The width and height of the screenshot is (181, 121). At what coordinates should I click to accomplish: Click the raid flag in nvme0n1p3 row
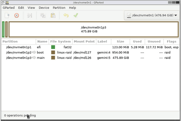coord(167,58)
